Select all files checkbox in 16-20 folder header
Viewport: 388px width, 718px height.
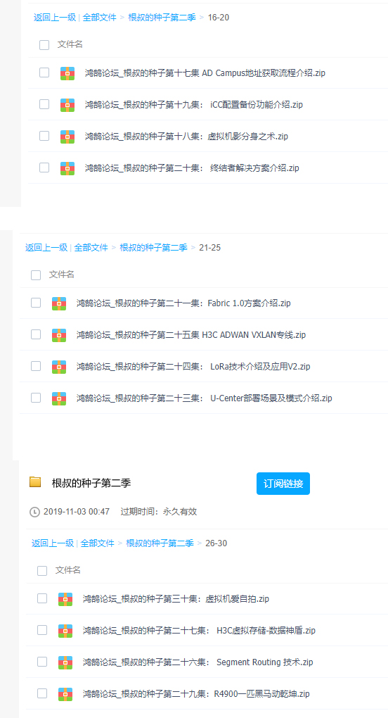click(x=44, y=45)
